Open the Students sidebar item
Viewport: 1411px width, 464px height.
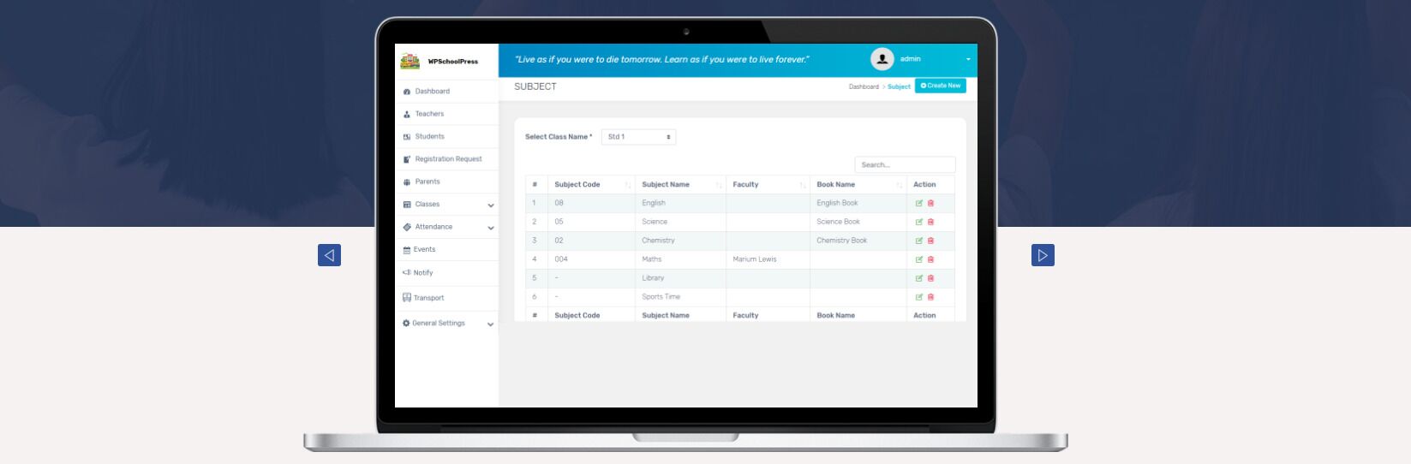[x=446, y=136]
